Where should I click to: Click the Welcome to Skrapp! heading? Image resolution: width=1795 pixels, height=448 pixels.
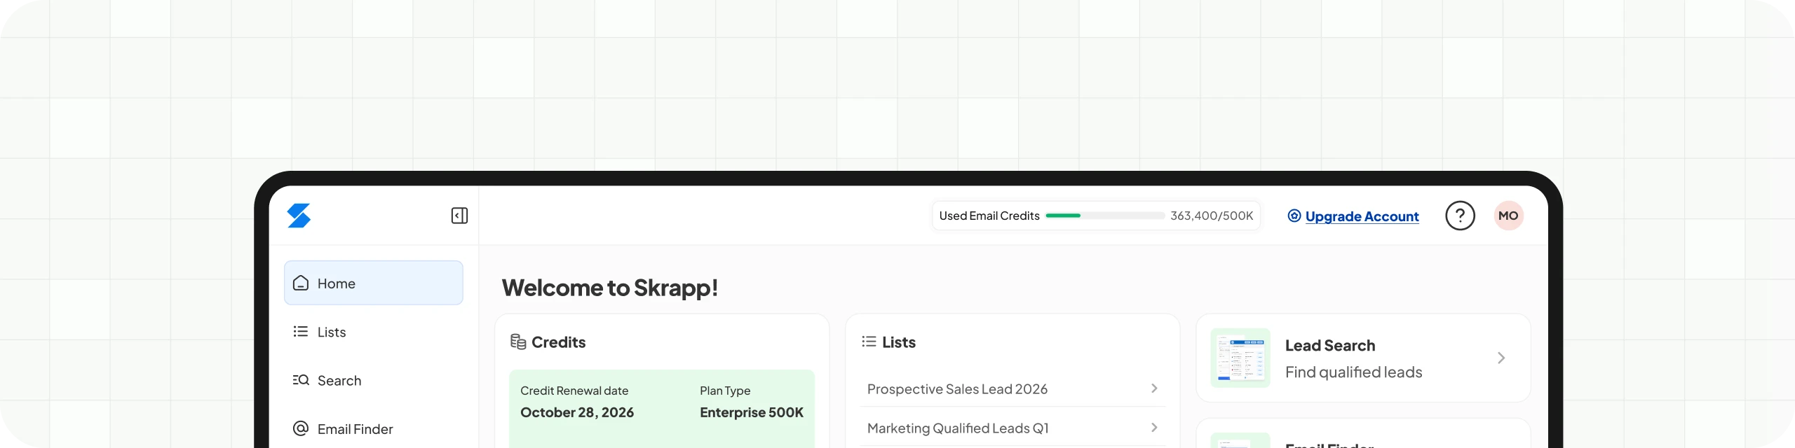609,288
